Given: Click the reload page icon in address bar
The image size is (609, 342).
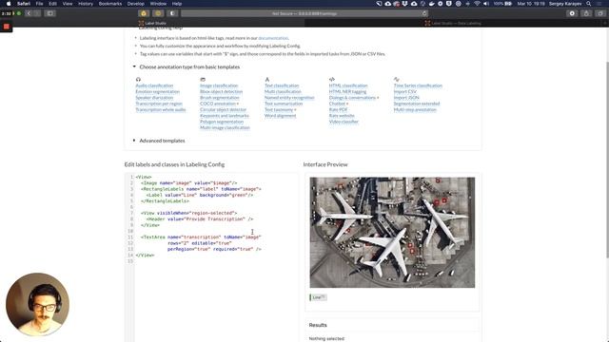Looking at the screenshot, I should 424,13.
